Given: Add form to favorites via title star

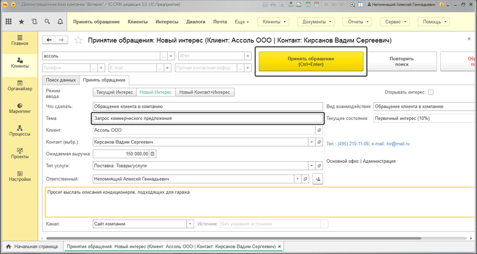Looking at the screenshot, I should click(x=79, y=41).
